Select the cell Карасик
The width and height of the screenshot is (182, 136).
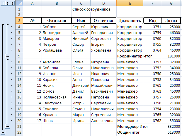[57, 80]
